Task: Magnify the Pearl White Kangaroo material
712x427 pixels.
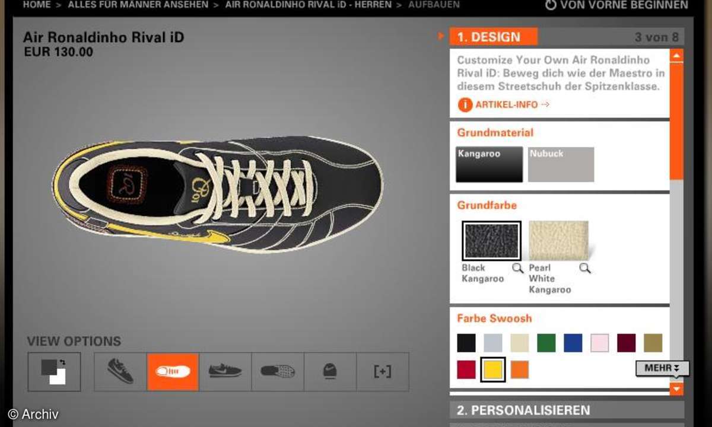Action: pos(585,268)
